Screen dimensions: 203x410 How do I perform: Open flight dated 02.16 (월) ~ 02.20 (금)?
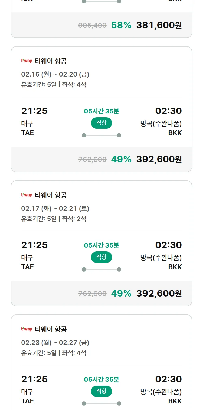(x=55, y=74)
